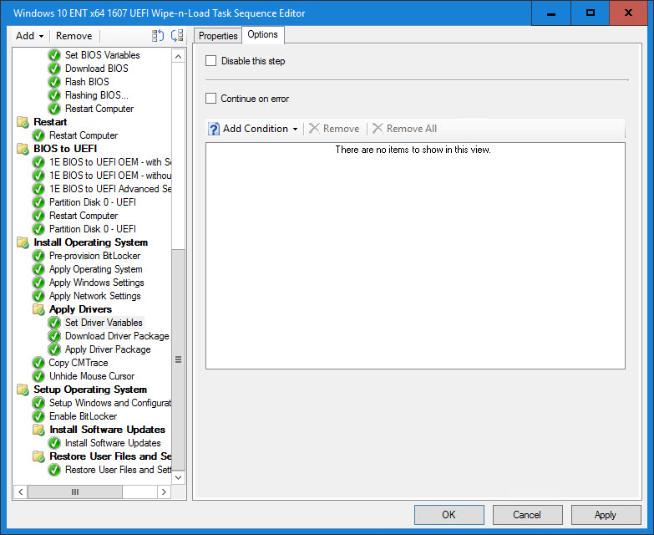Check the Continue on error checkbox
Image resolution: width=654 pixels, height=535 pixels.
[x=211, y=99]
